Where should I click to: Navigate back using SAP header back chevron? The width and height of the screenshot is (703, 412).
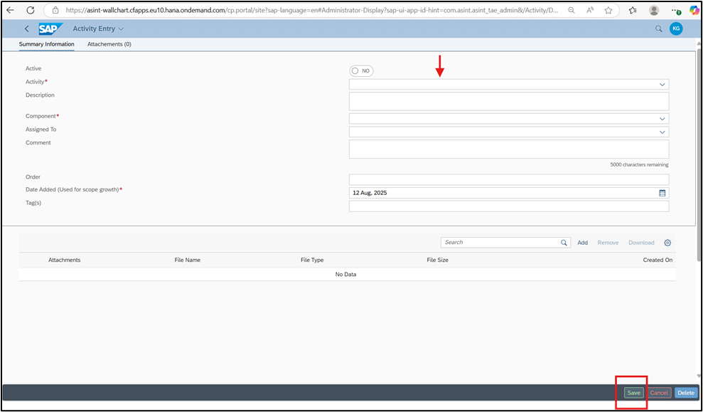point(27,28)
